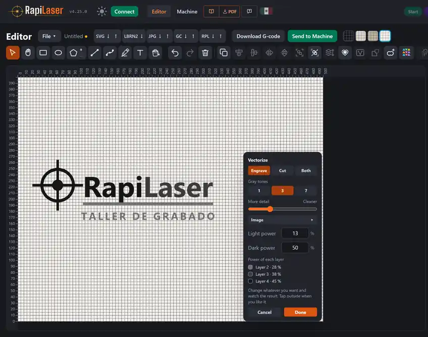This screenshot has width=428, height=337.
Task: Activate the Text tool
Action: pos(140,52)
